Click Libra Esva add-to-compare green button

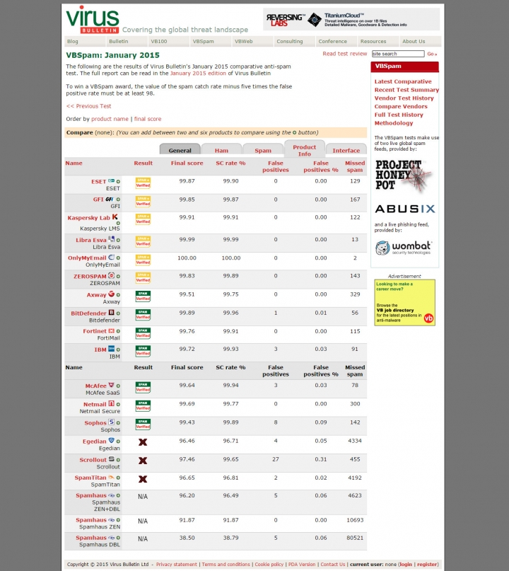point(118,240)
